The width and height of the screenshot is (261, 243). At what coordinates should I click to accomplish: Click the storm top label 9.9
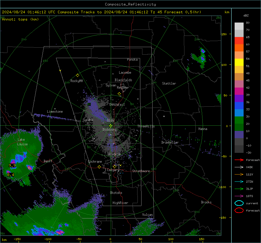[x=12, y=165]
